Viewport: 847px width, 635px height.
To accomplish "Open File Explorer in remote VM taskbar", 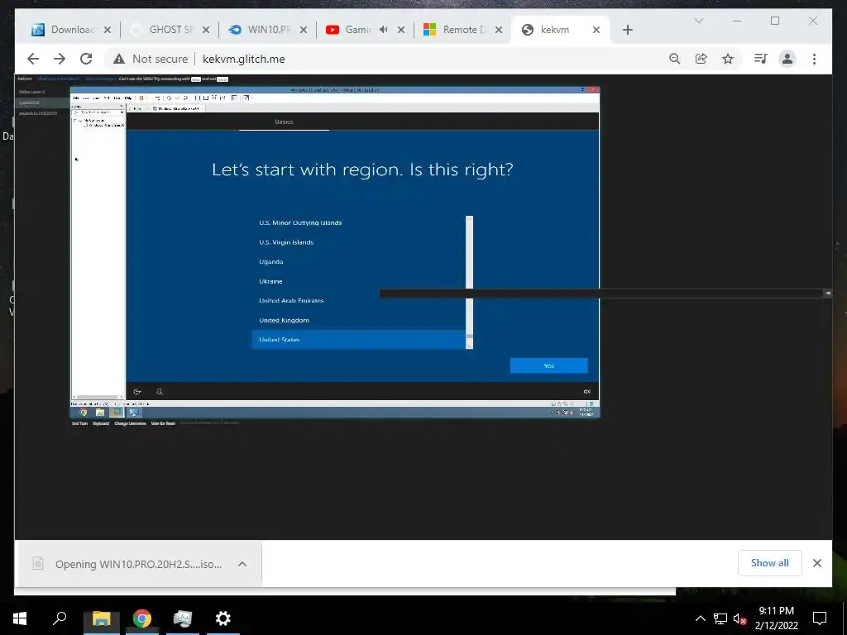I will (x=100, y=412).
